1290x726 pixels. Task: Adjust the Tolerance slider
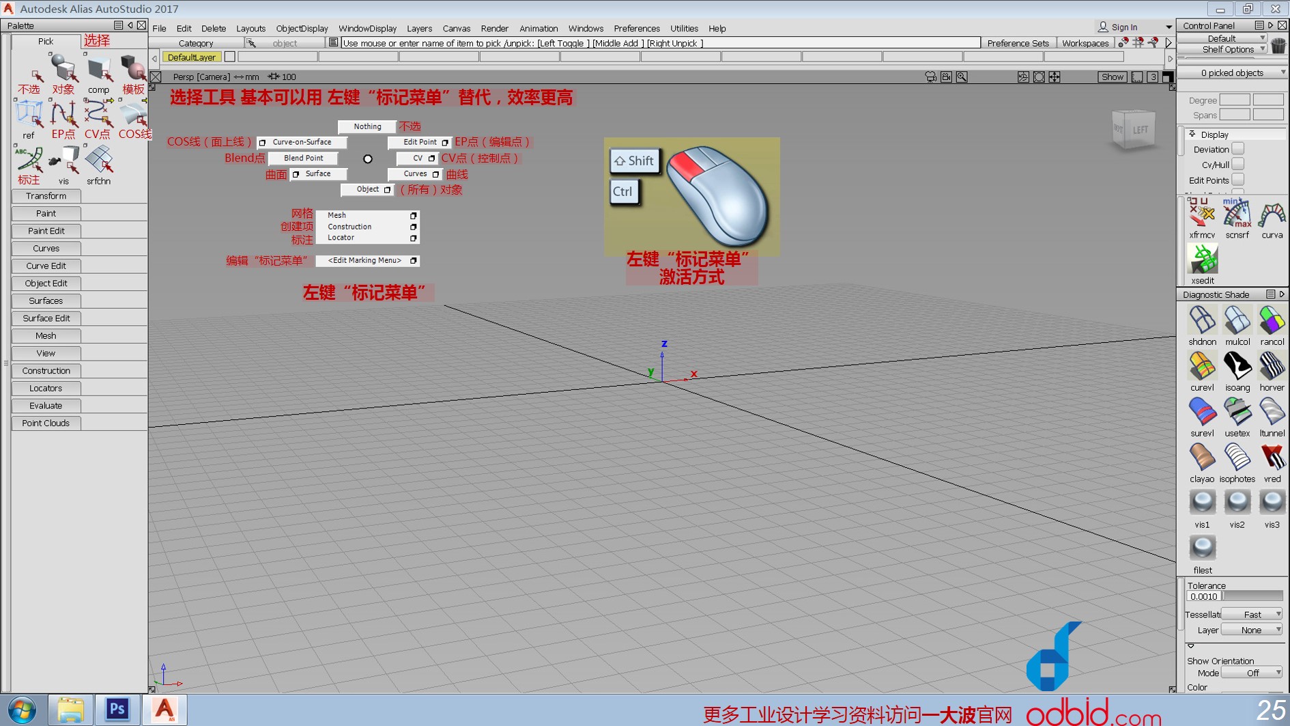[x=1252, y=596]
